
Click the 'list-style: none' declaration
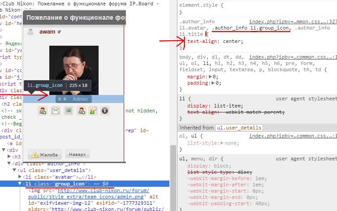click(x=213, y=143)
